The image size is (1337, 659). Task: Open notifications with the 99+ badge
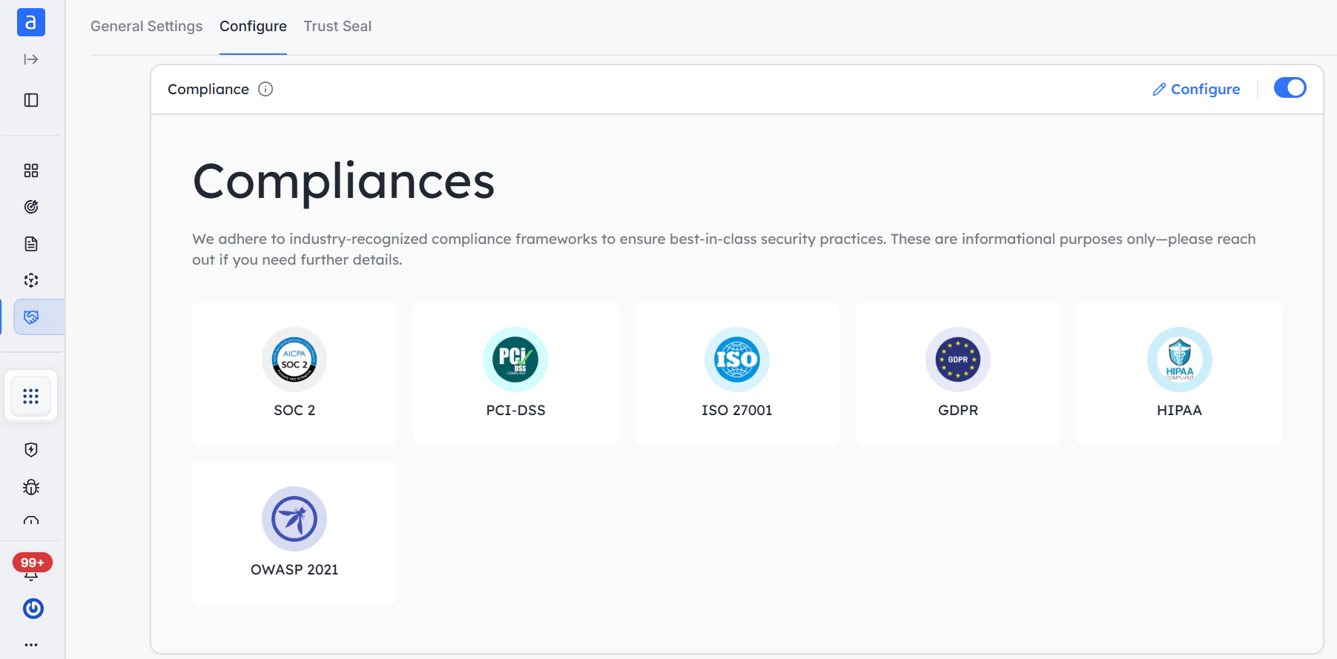click(x=32, y=567)
